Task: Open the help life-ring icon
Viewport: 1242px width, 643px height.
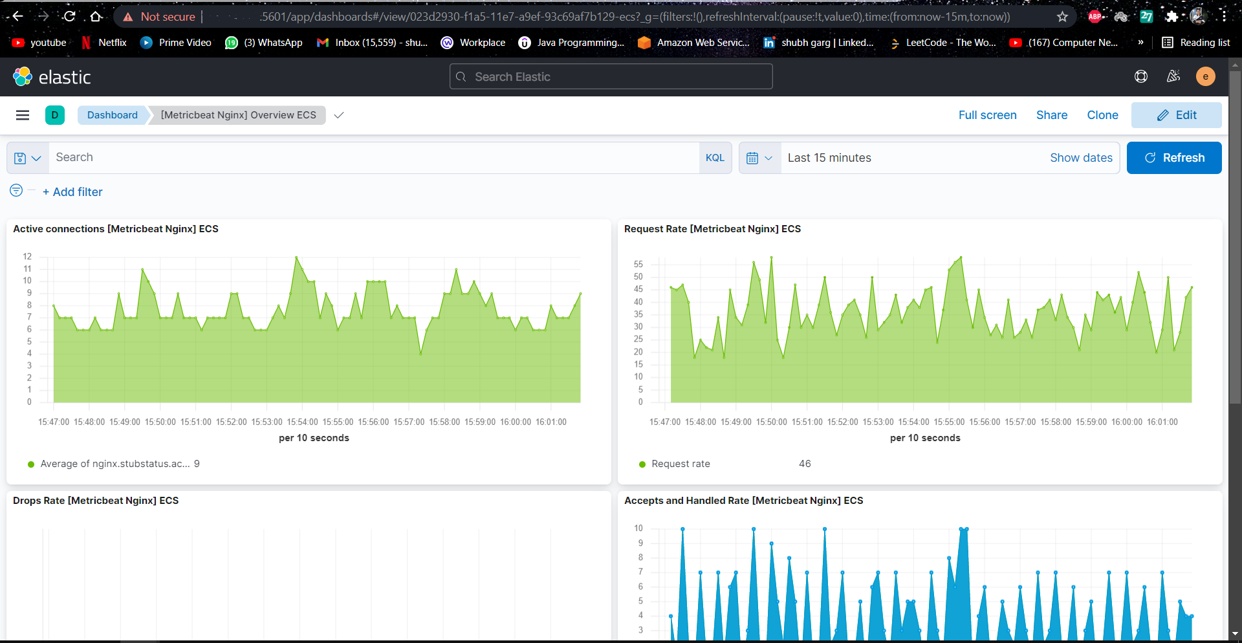Action: pyautogui.click(x=1141, y=76)
